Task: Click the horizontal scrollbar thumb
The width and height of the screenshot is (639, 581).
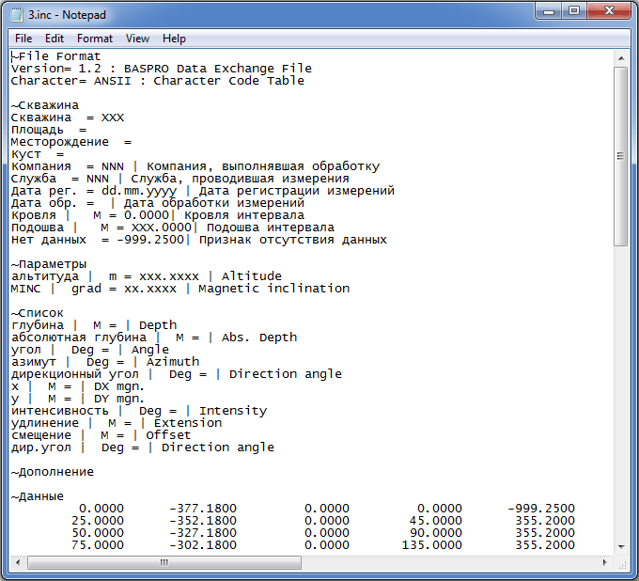Action: (164, 563)
